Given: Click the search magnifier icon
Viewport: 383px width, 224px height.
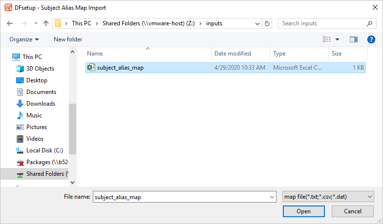Looking at the screenshot, I should (x=369, y=23).
